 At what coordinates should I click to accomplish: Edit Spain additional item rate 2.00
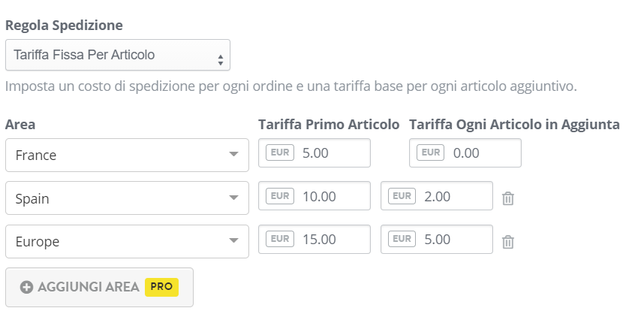pos(437,196)
